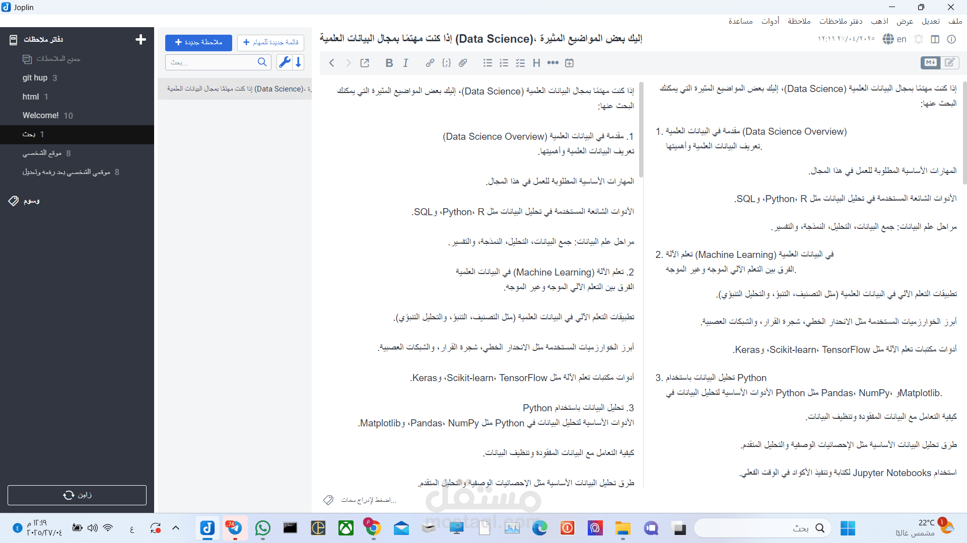Insert a code block

(446, 63)
